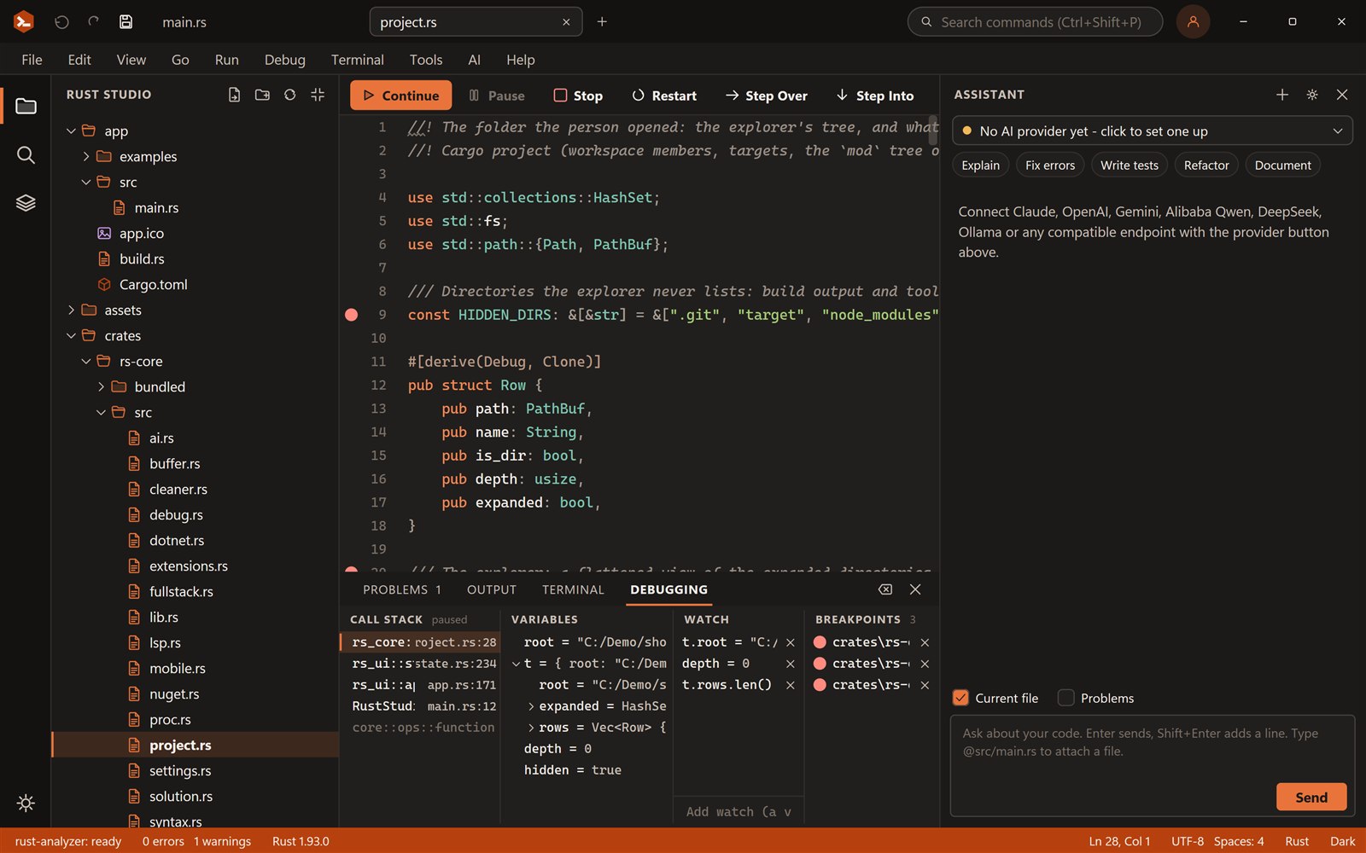This screenshot has width=1366, height=853.
Task: Enable the Problems checkbox in the assistant
Action: pos(1065,698)
